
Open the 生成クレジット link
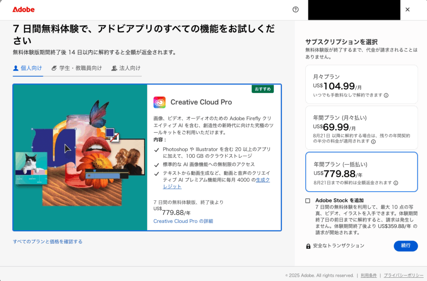point(216,183)
